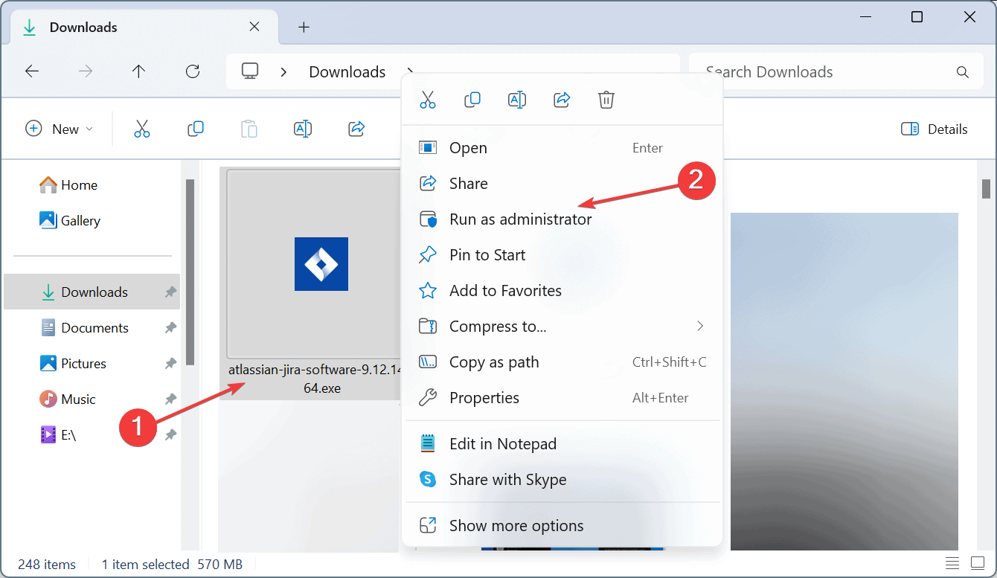
Task: Click the Copy icon in context menu
Action: click(x=472, y=100)
